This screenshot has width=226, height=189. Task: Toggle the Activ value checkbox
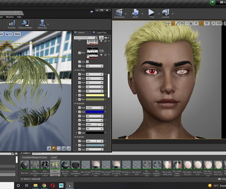(x=87, y=62)
